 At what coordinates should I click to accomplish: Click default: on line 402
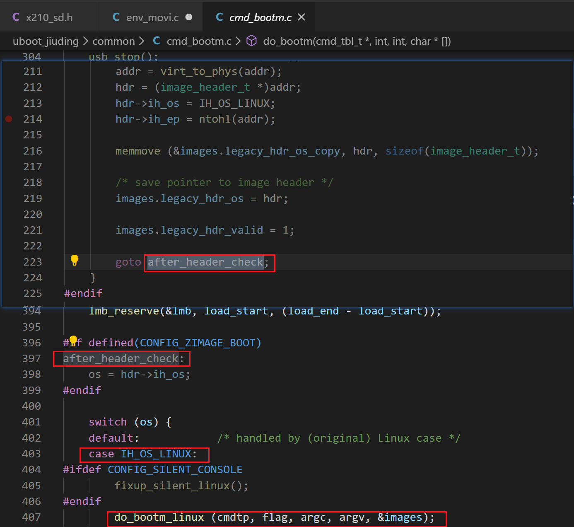click(x=114, y=438)
